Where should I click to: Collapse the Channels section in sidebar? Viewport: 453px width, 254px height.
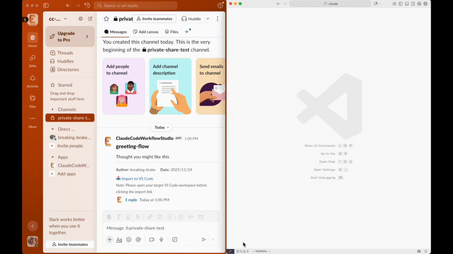(x=53, y=109)
